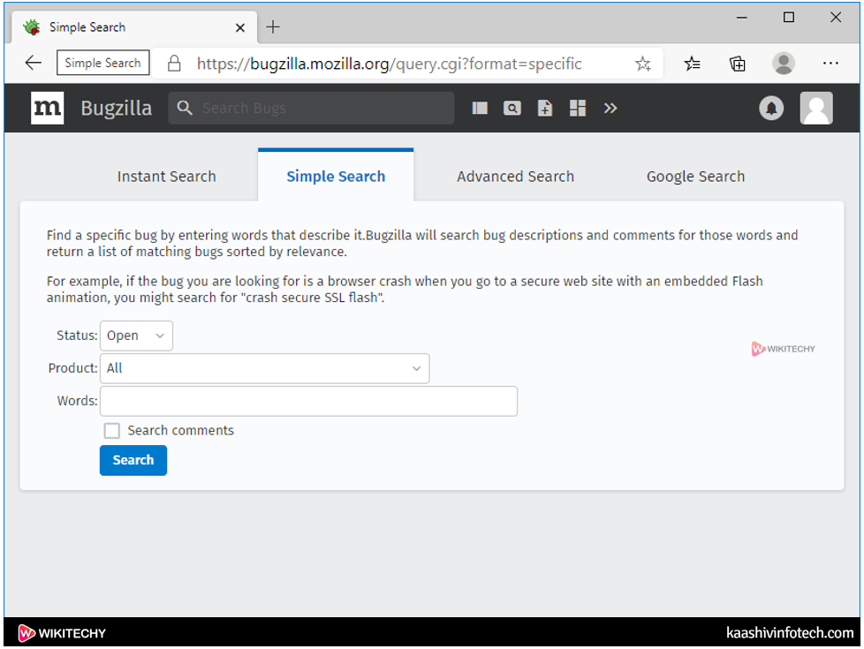
Task: Click the advanced search magnifier icon
Action: tap(512, 108)
